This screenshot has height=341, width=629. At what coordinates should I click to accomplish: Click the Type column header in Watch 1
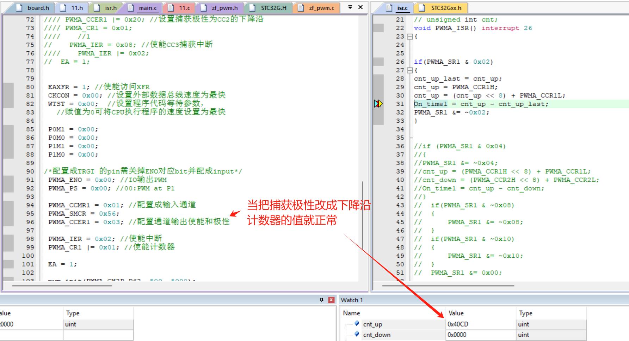(x=525, y=313)
